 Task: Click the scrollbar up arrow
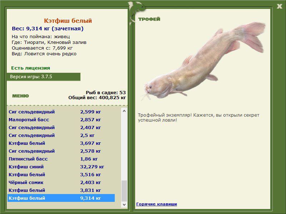coord(124,111)
